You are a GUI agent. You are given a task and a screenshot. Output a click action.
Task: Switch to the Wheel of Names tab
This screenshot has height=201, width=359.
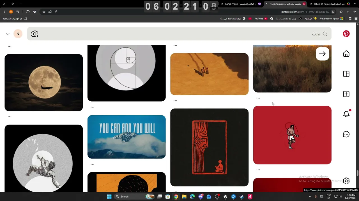[x=330, y=4]
